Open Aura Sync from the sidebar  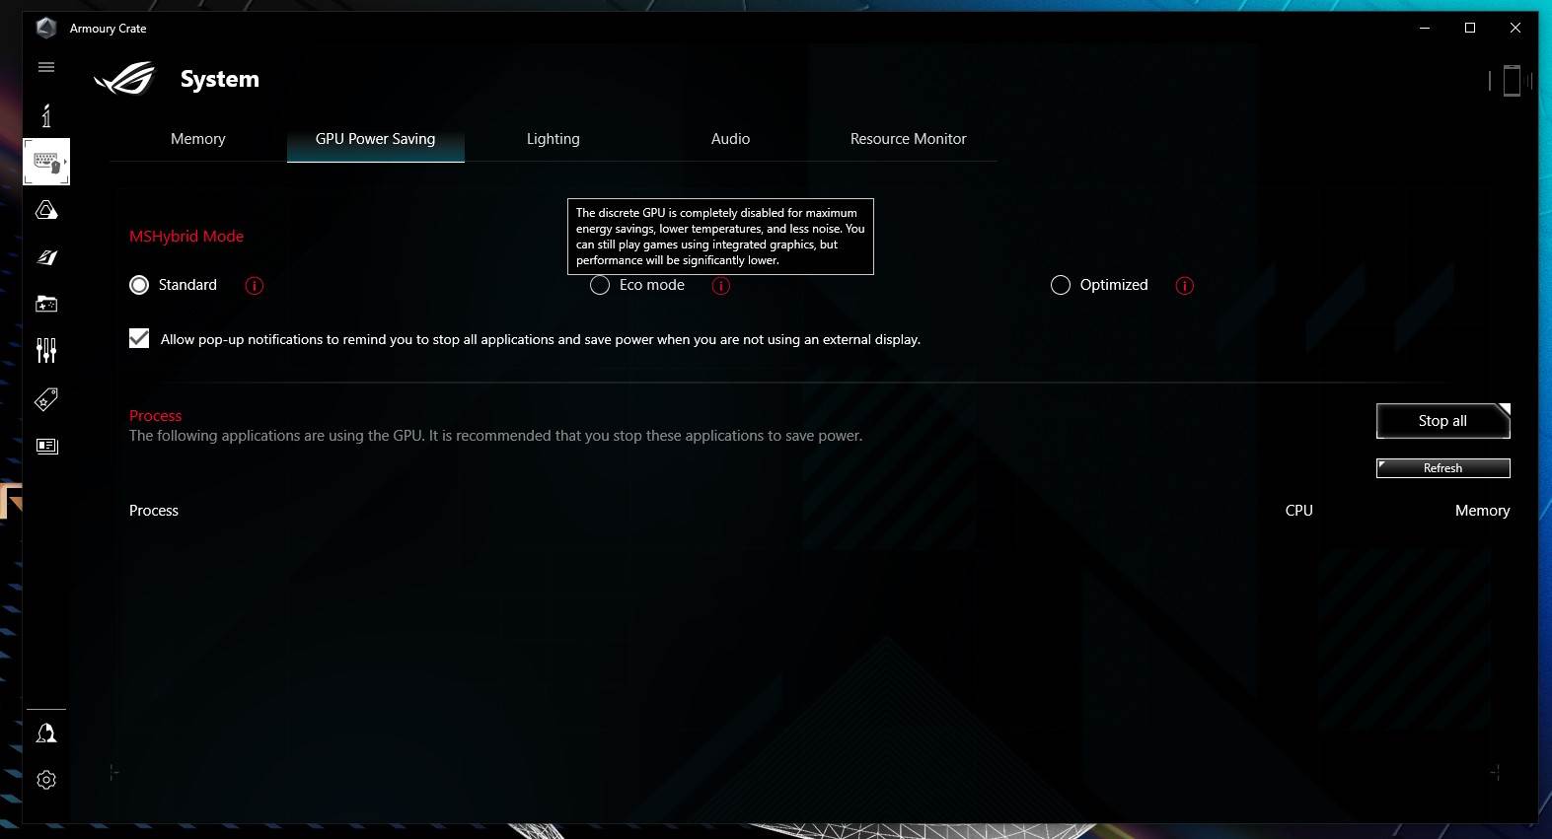point(46,210)
